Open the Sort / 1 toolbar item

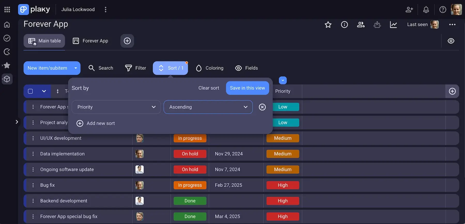171,68
